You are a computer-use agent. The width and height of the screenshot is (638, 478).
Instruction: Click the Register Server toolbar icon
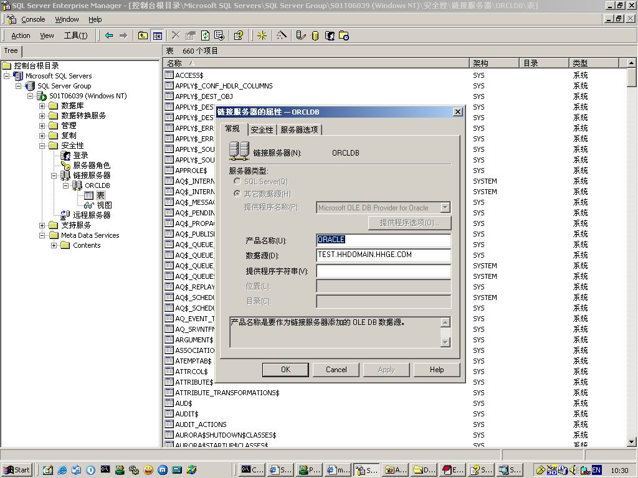pyautogui.click(x=301, y=35)
